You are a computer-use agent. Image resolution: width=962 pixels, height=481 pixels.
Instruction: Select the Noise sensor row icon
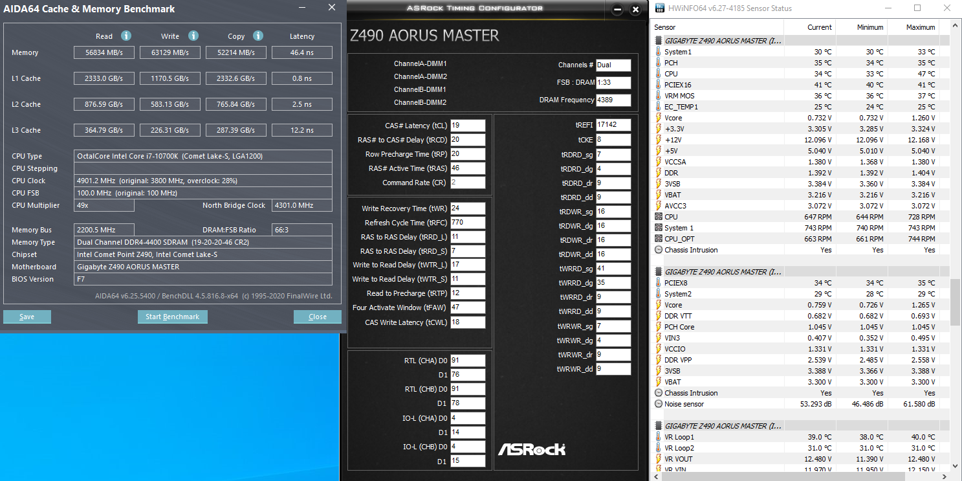(x=659, y=404)
